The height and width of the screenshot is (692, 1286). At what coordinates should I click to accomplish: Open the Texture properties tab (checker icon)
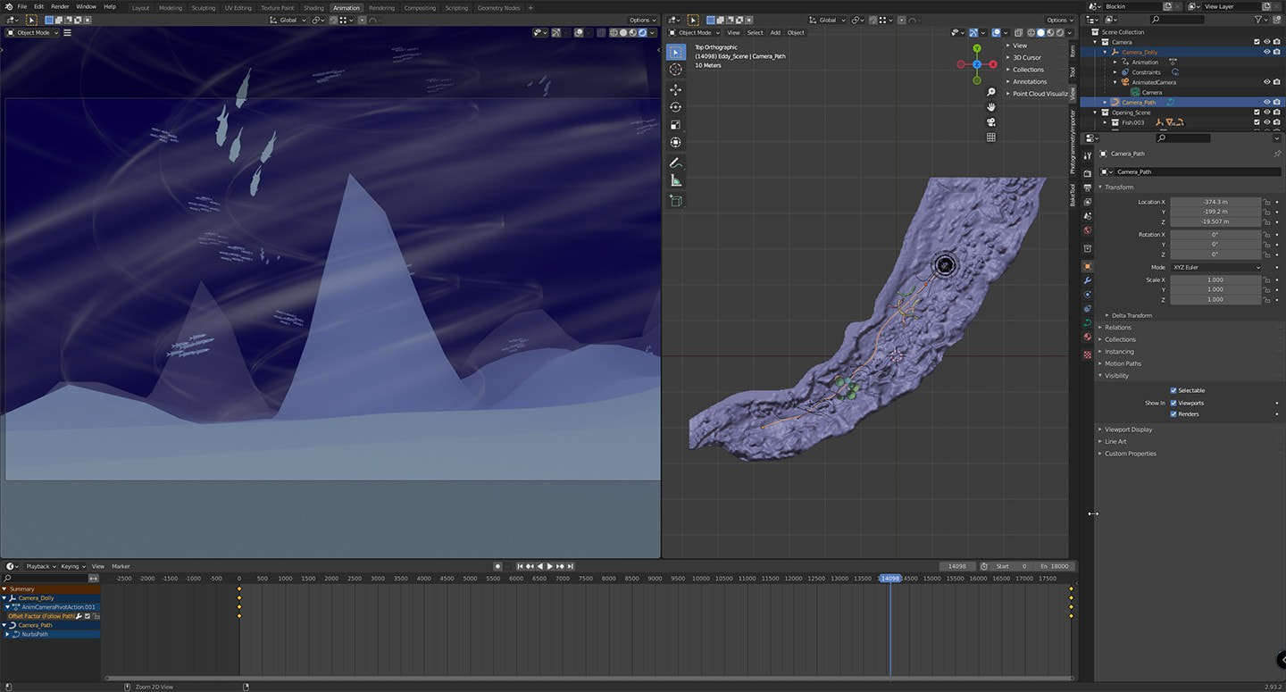point(1087,354)
